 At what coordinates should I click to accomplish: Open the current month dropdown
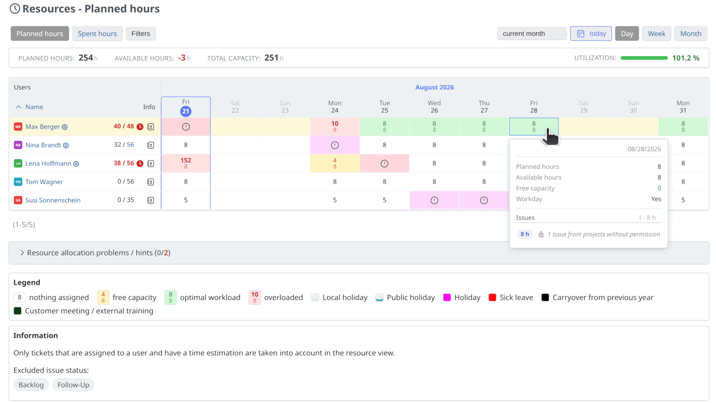(x=532, y=33)
